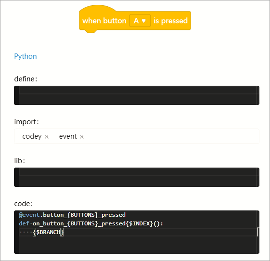Click the @event decorator line in code
This screenshot has height=261, width=270.
[72, 215]
